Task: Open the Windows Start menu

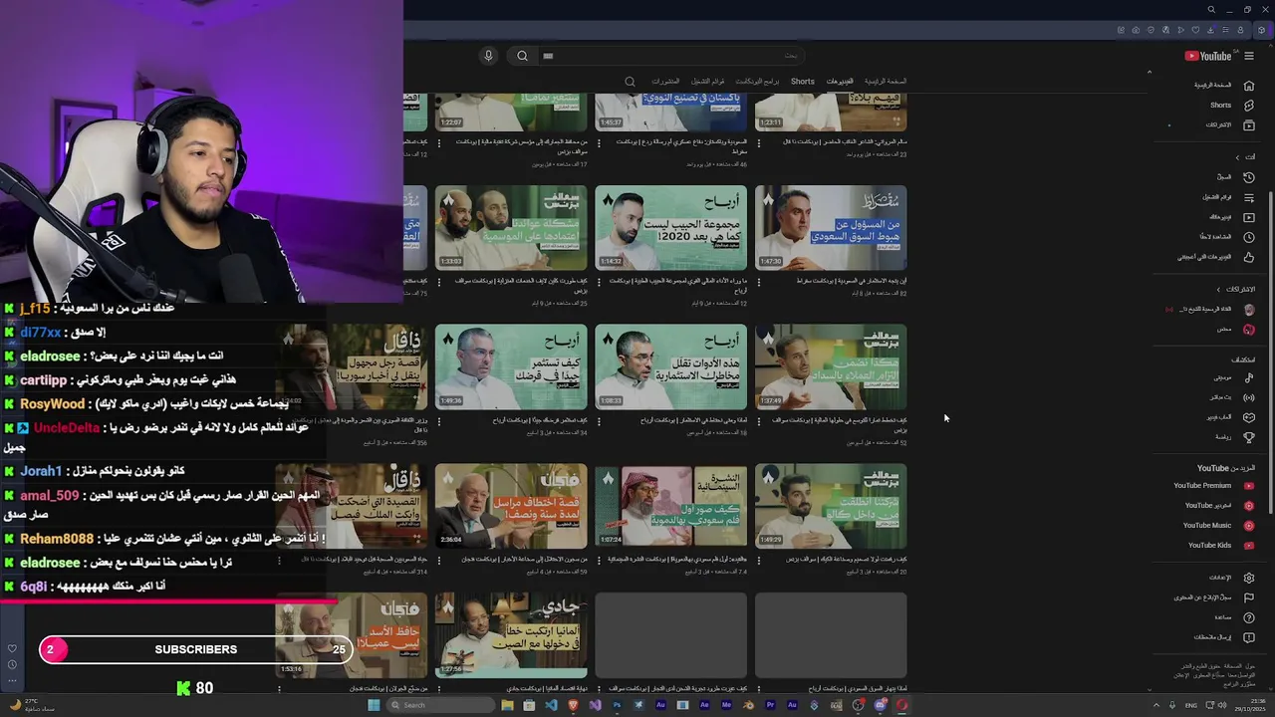Action: pyautogui.click(x=374, y=705)
